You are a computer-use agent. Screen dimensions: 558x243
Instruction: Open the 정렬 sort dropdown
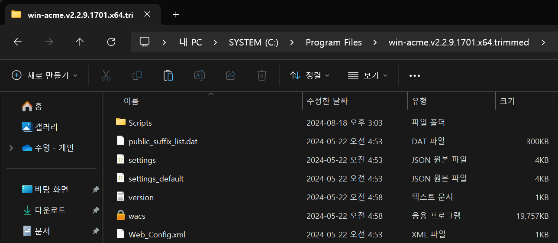click(310, 75)
